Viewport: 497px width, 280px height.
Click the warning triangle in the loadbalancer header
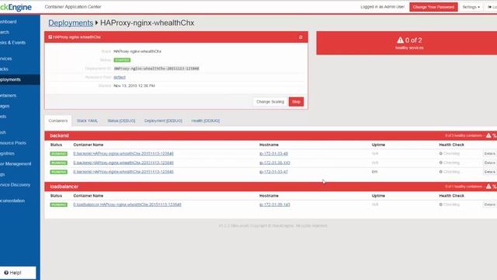tap(488, 187)
